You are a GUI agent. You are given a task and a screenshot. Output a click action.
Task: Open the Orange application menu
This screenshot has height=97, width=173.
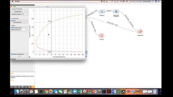click(17, 1)
